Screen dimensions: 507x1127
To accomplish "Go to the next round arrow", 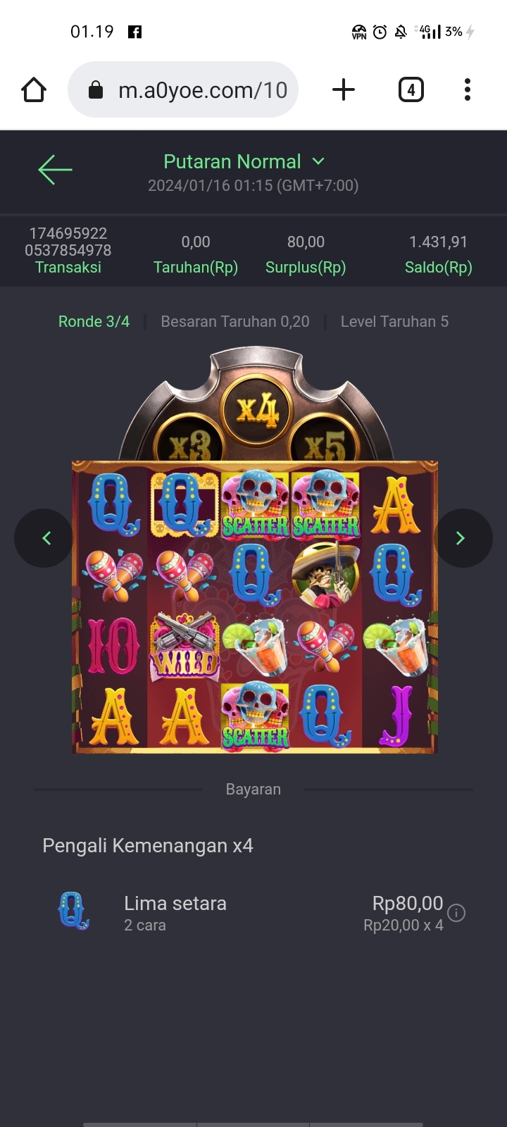I will (x=463, y=538).
